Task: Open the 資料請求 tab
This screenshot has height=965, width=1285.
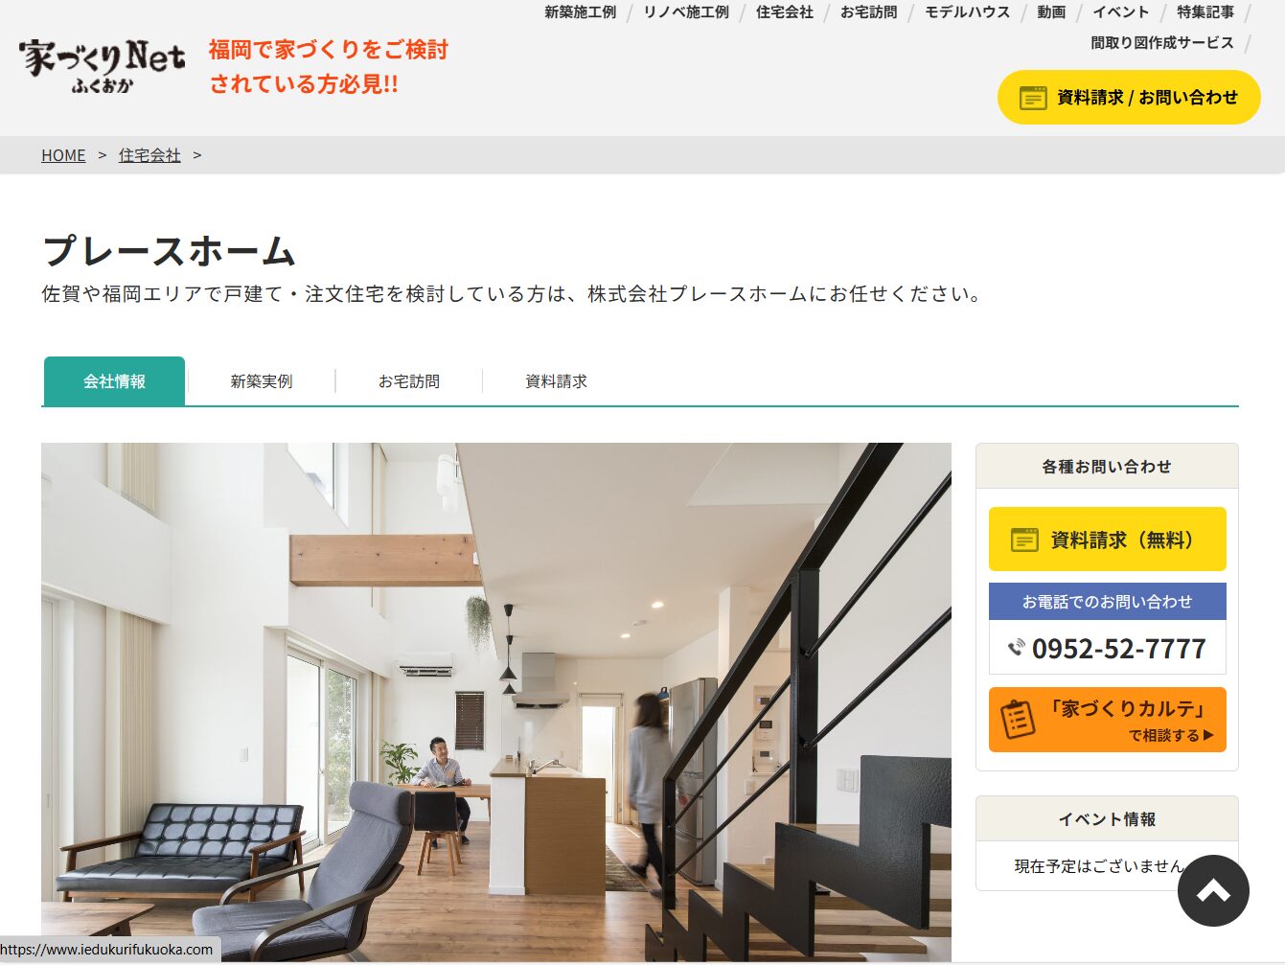Action: (x=556, y=381)
